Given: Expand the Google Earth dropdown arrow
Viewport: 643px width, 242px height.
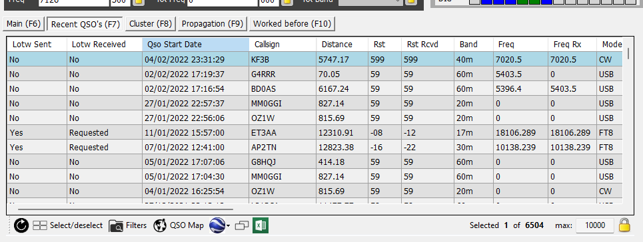Looking at the screenshot, I should pos(228,226).
